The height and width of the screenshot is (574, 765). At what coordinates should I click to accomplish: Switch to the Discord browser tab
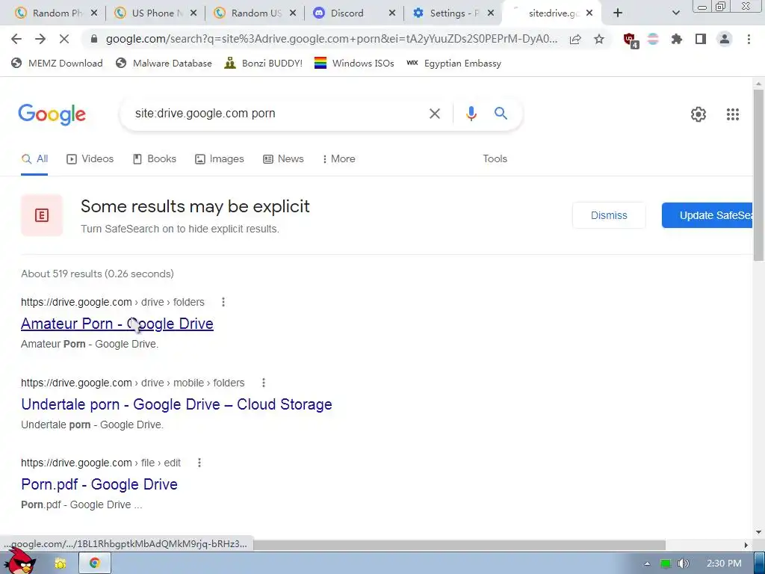[353, 13]
